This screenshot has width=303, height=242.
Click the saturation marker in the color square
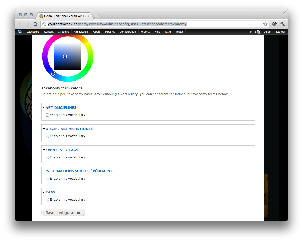[x=65, y=56]
